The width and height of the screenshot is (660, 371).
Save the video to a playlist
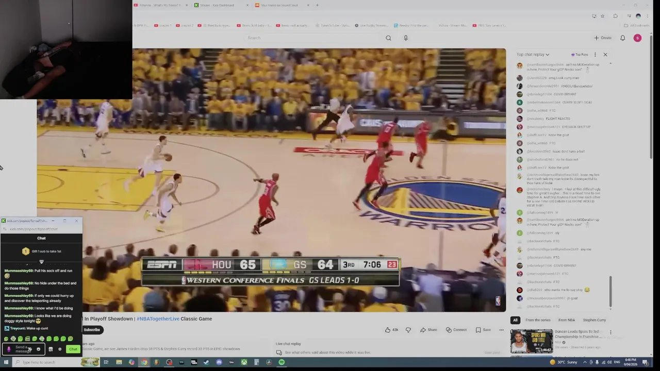[483, 330]
